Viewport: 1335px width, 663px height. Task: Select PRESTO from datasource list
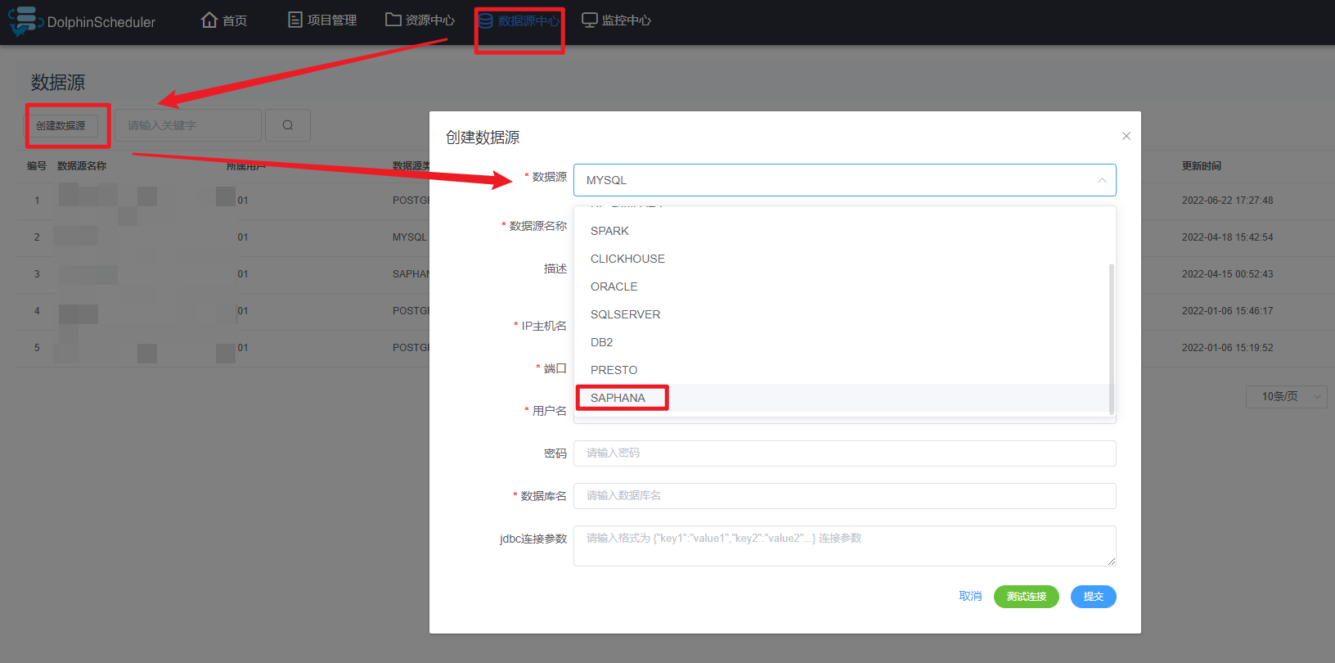pyautogui.click(x=844, y=370)
